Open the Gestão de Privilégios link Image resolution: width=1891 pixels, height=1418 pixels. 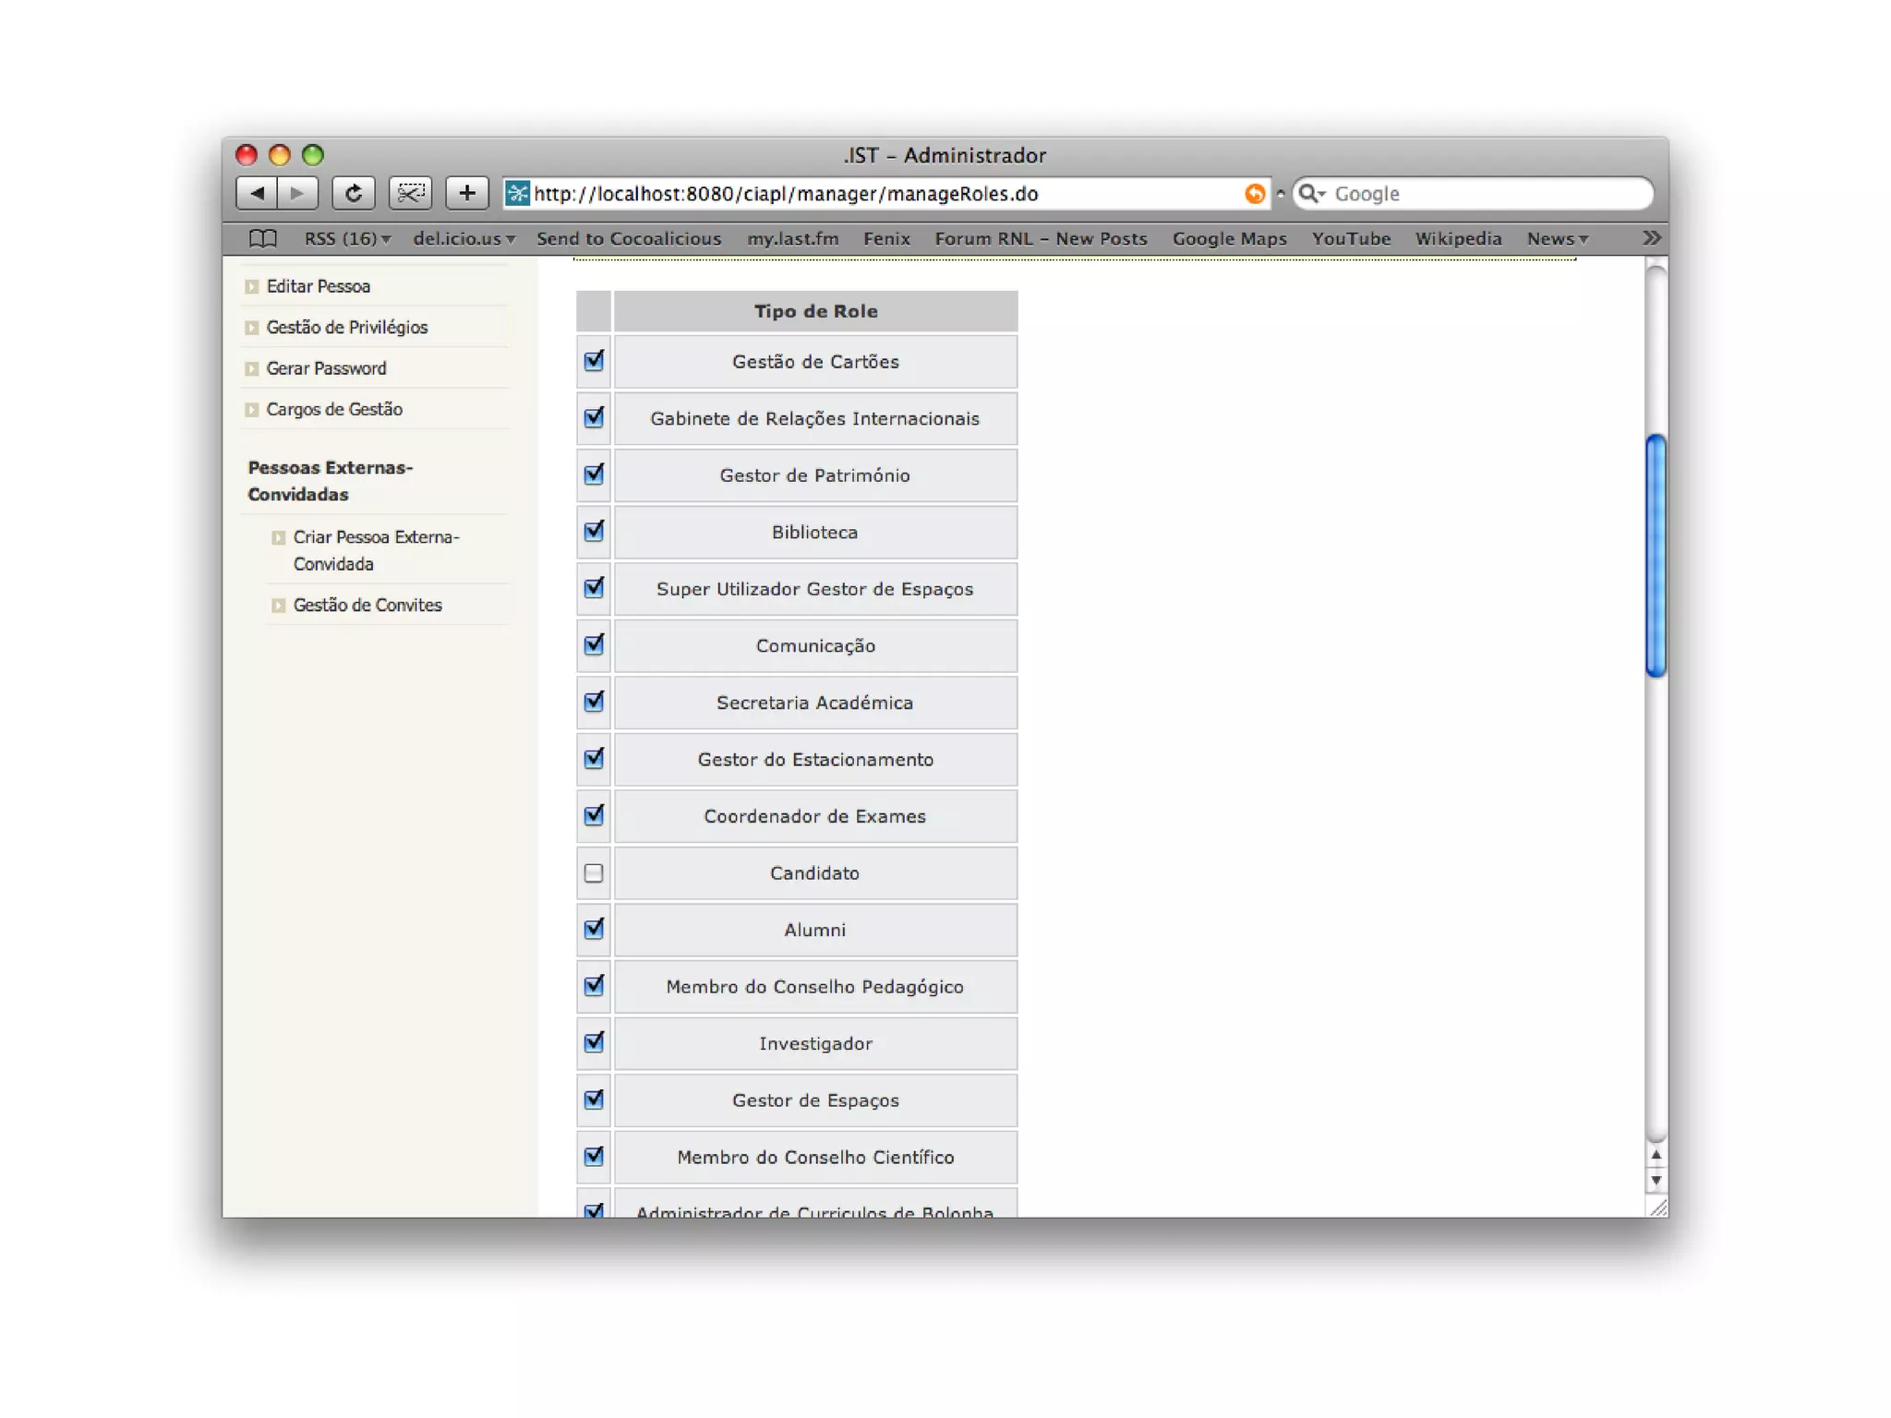(x=346, y=327)
